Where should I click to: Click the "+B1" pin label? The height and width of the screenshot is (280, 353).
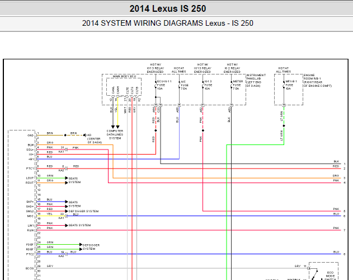(x=31, y=159)
